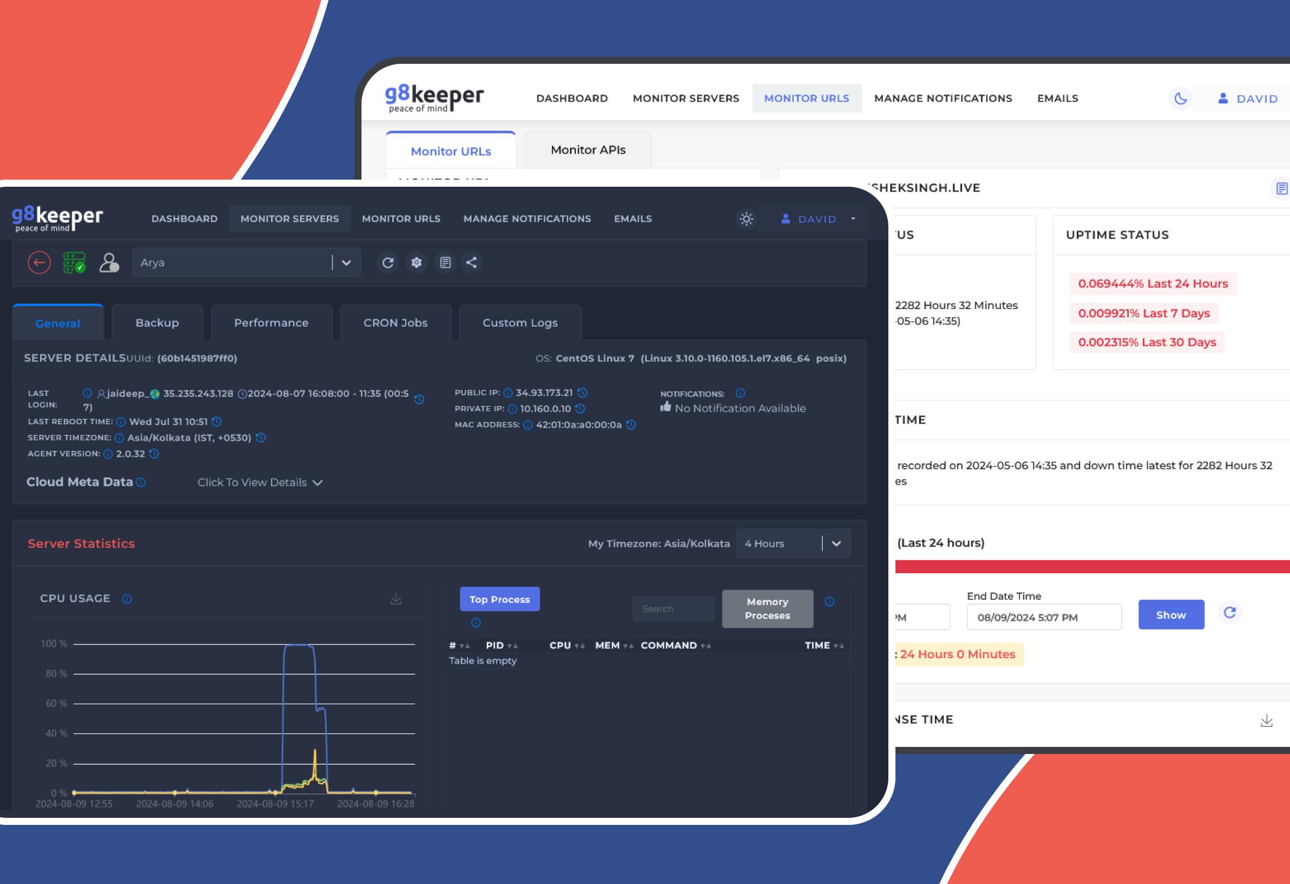Viewport: 1290px width, 884px height.
Task: Click g8keeper logo in dark window
Action: [57, 219]
